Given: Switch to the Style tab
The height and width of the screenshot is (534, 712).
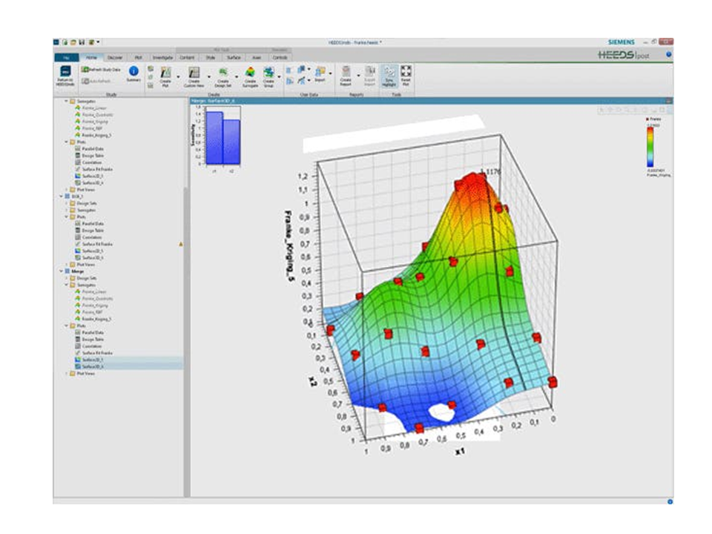Looking at the screenshot, I should tap(211, 58).
